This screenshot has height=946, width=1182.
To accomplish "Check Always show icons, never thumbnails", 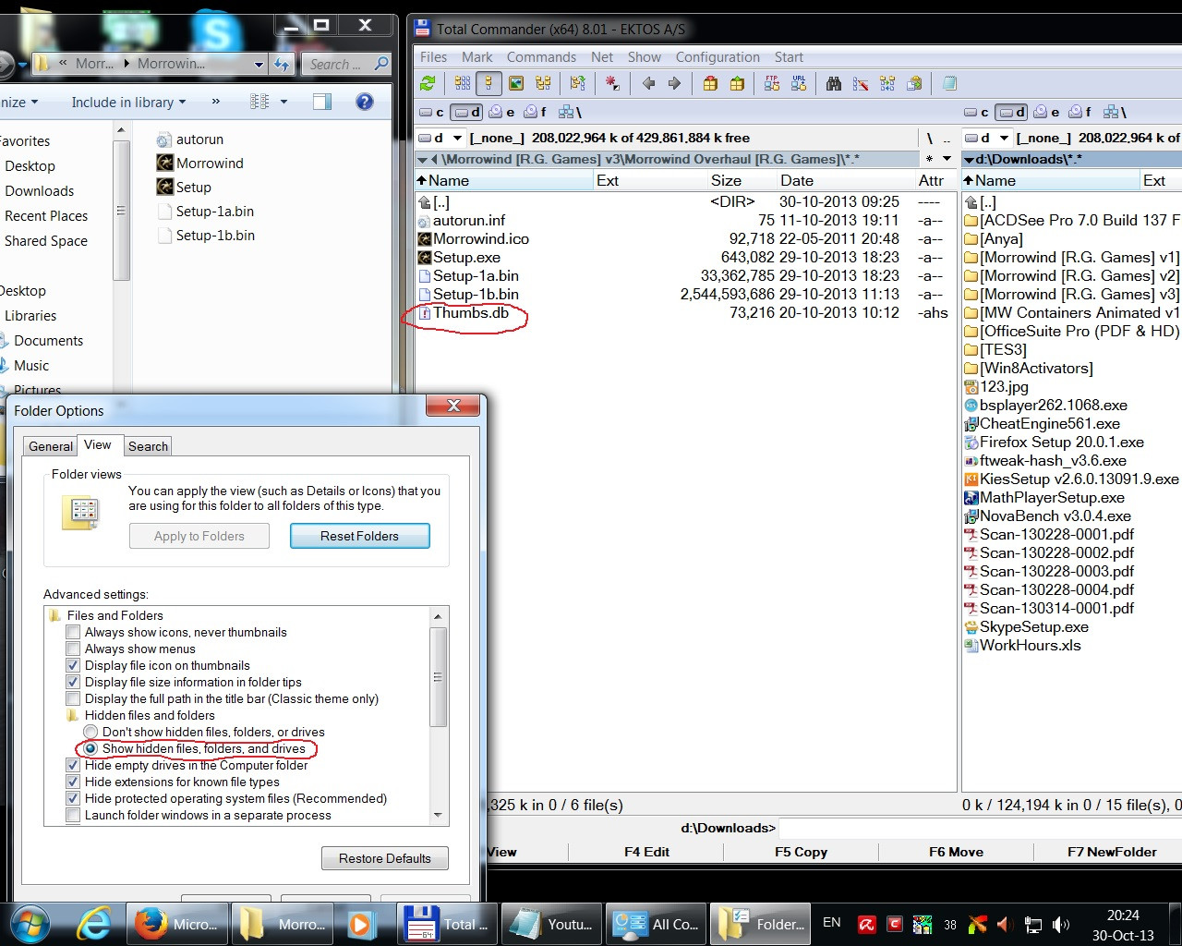I will pos(73,633).
